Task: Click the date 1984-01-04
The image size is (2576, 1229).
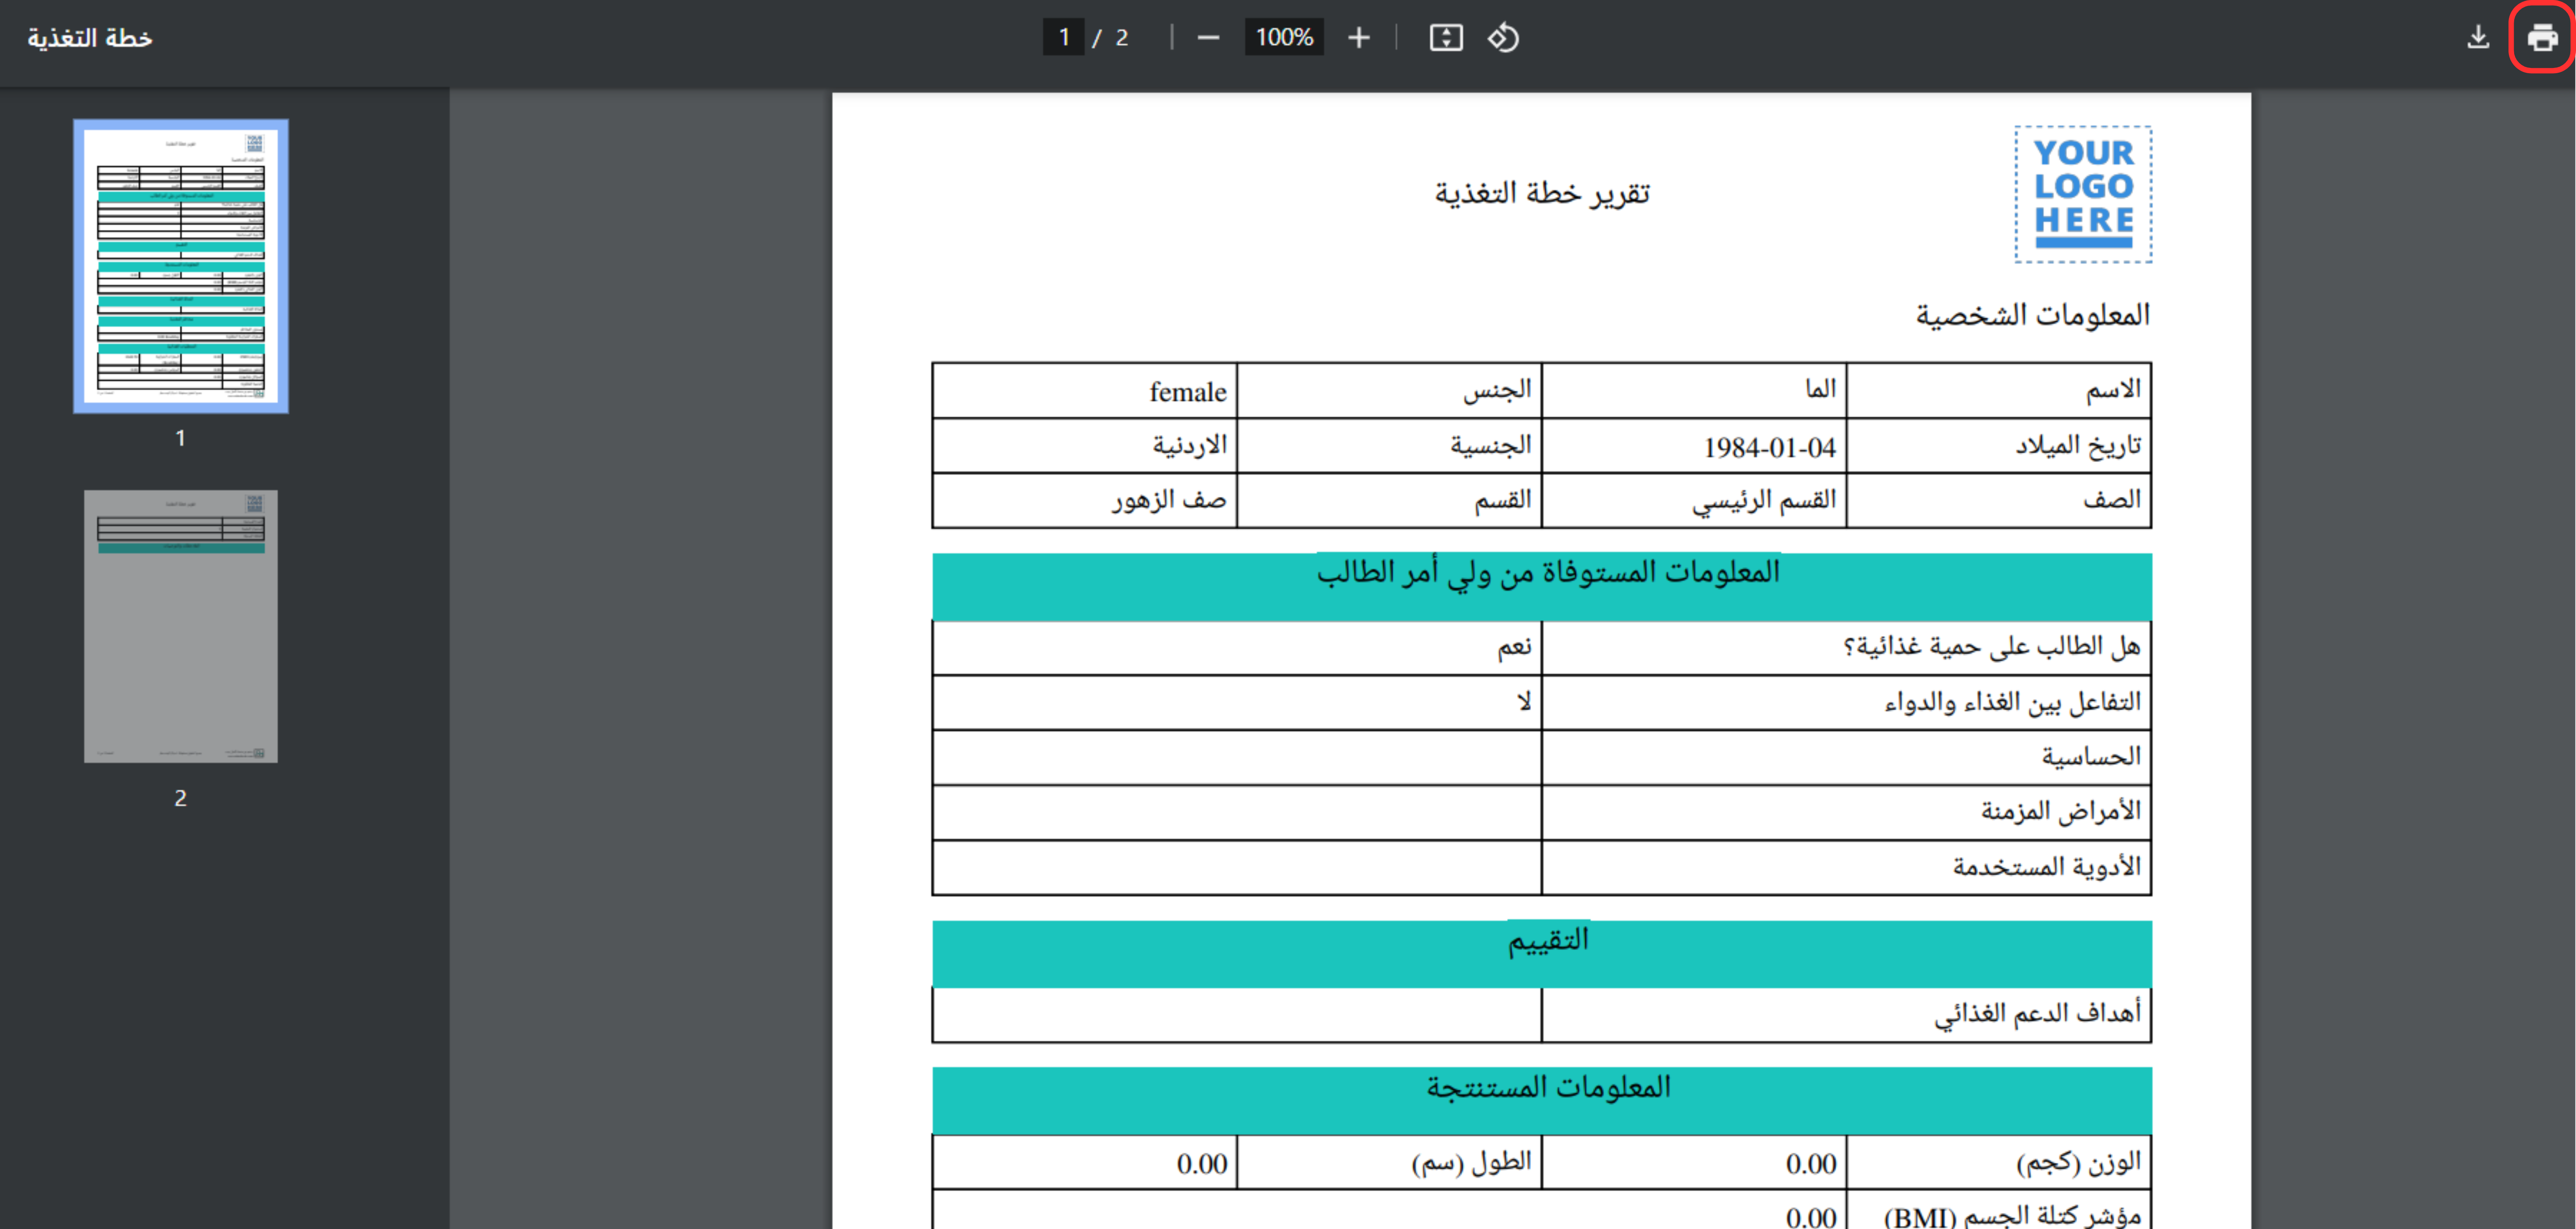Action: tap(1770, 447)
